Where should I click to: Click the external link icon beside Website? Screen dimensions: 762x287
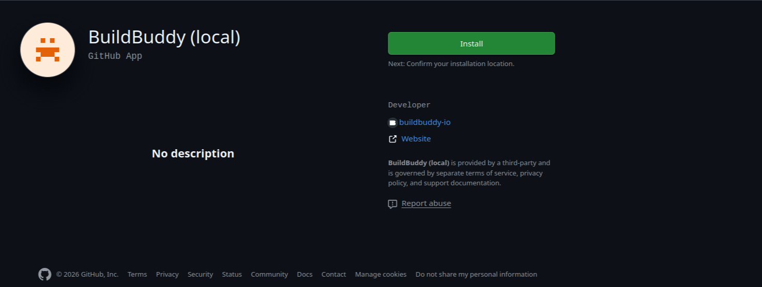tap(393, 139)
